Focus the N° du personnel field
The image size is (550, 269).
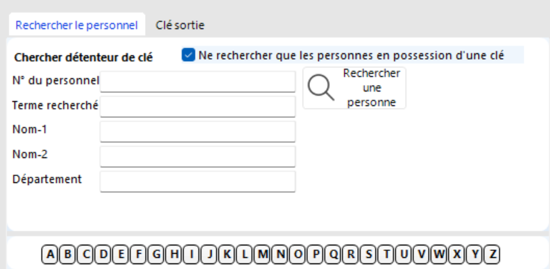[198, 82]
